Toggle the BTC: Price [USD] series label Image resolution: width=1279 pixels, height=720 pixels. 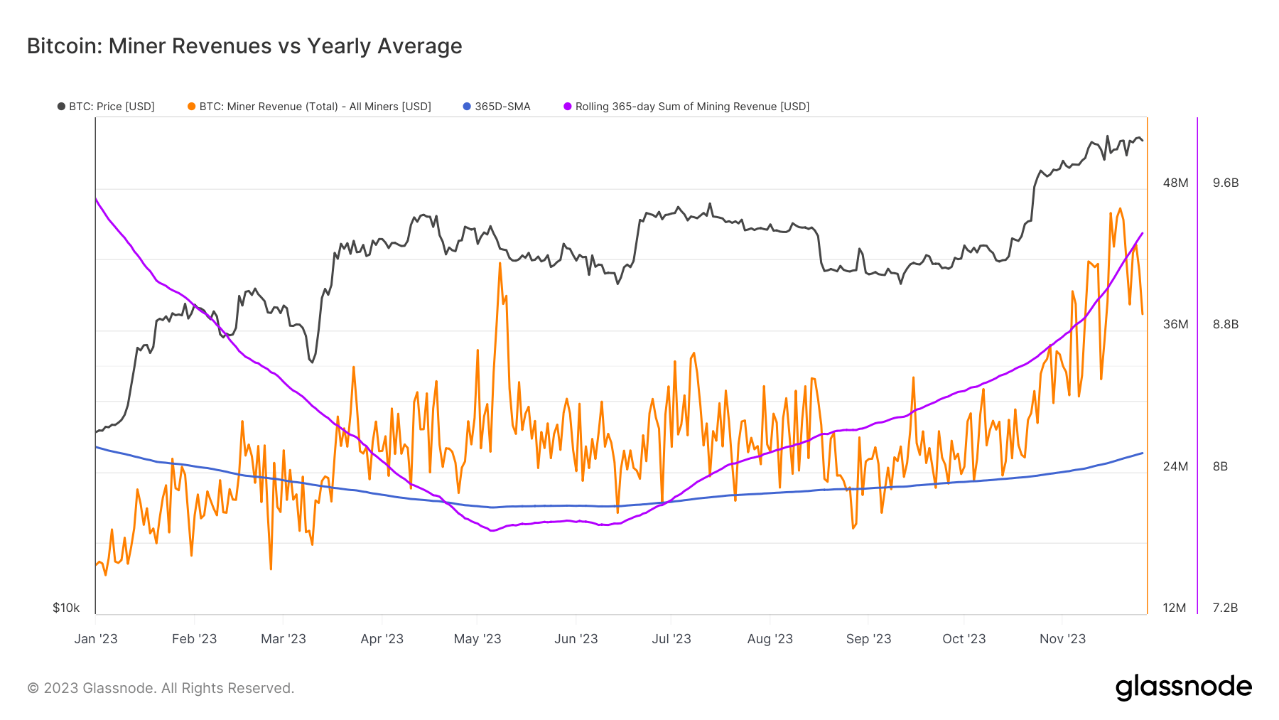112,107
